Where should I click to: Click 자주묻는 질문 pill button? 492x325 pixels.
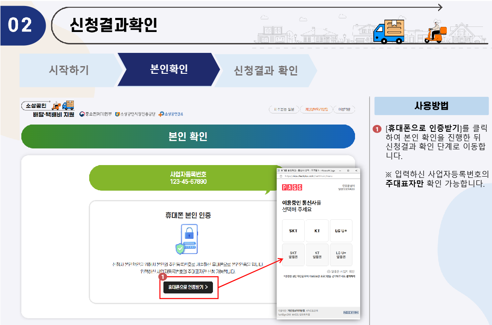284,109
